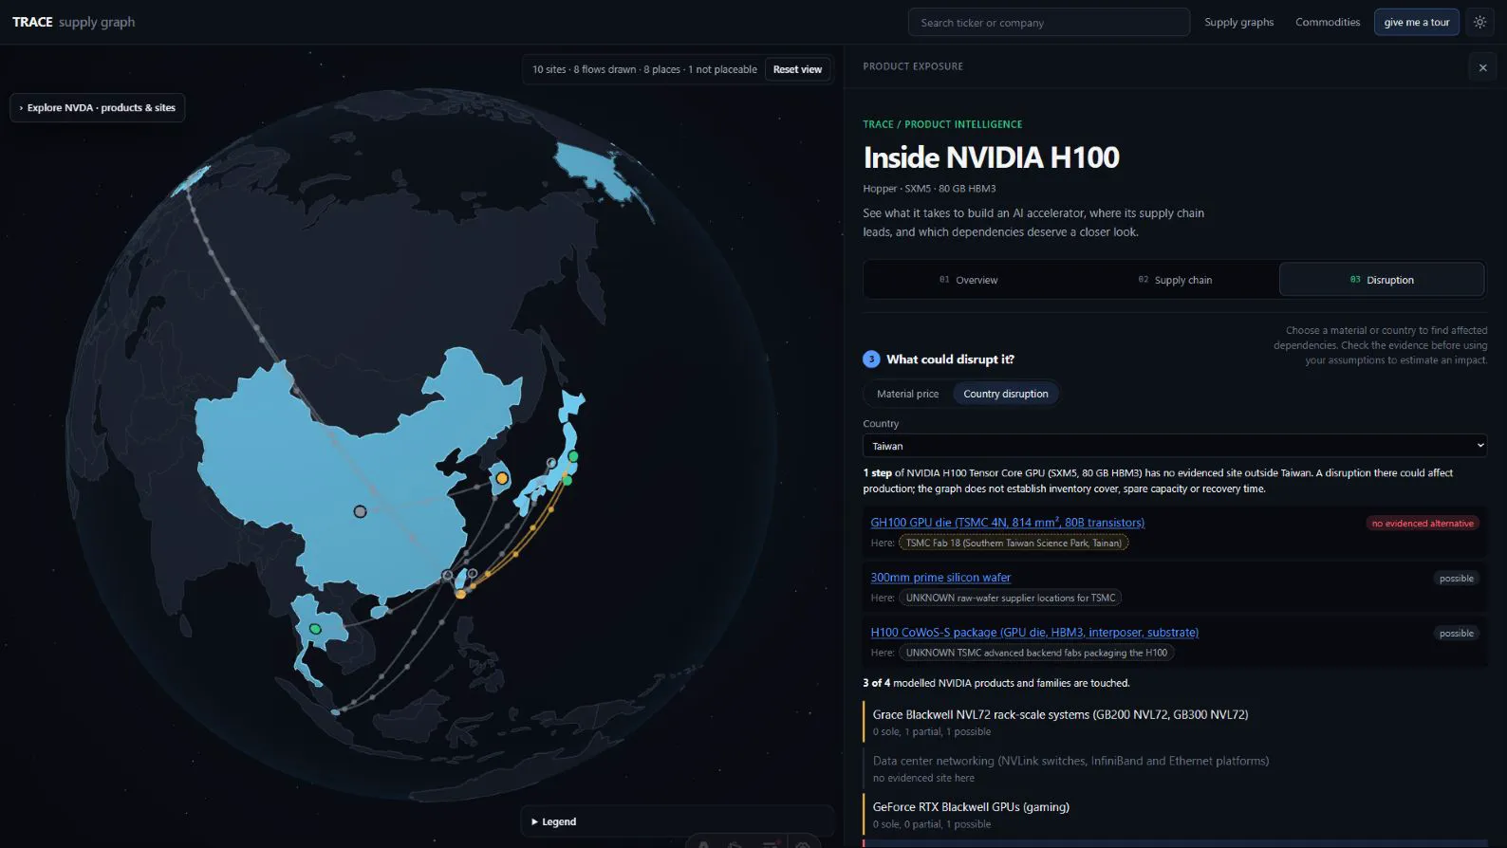Click the TSMC Fab 18 site chip
This screenshot has width=1507, height=848.
[1014, 543]
